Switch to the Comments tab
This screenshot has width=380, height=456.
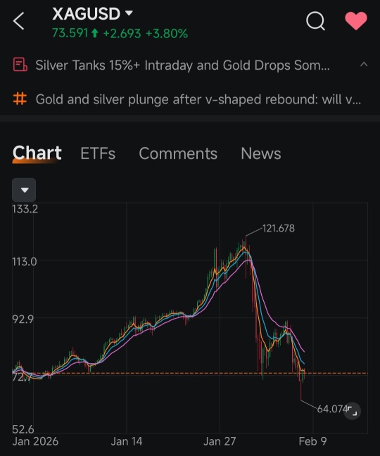tap(178, 153)
